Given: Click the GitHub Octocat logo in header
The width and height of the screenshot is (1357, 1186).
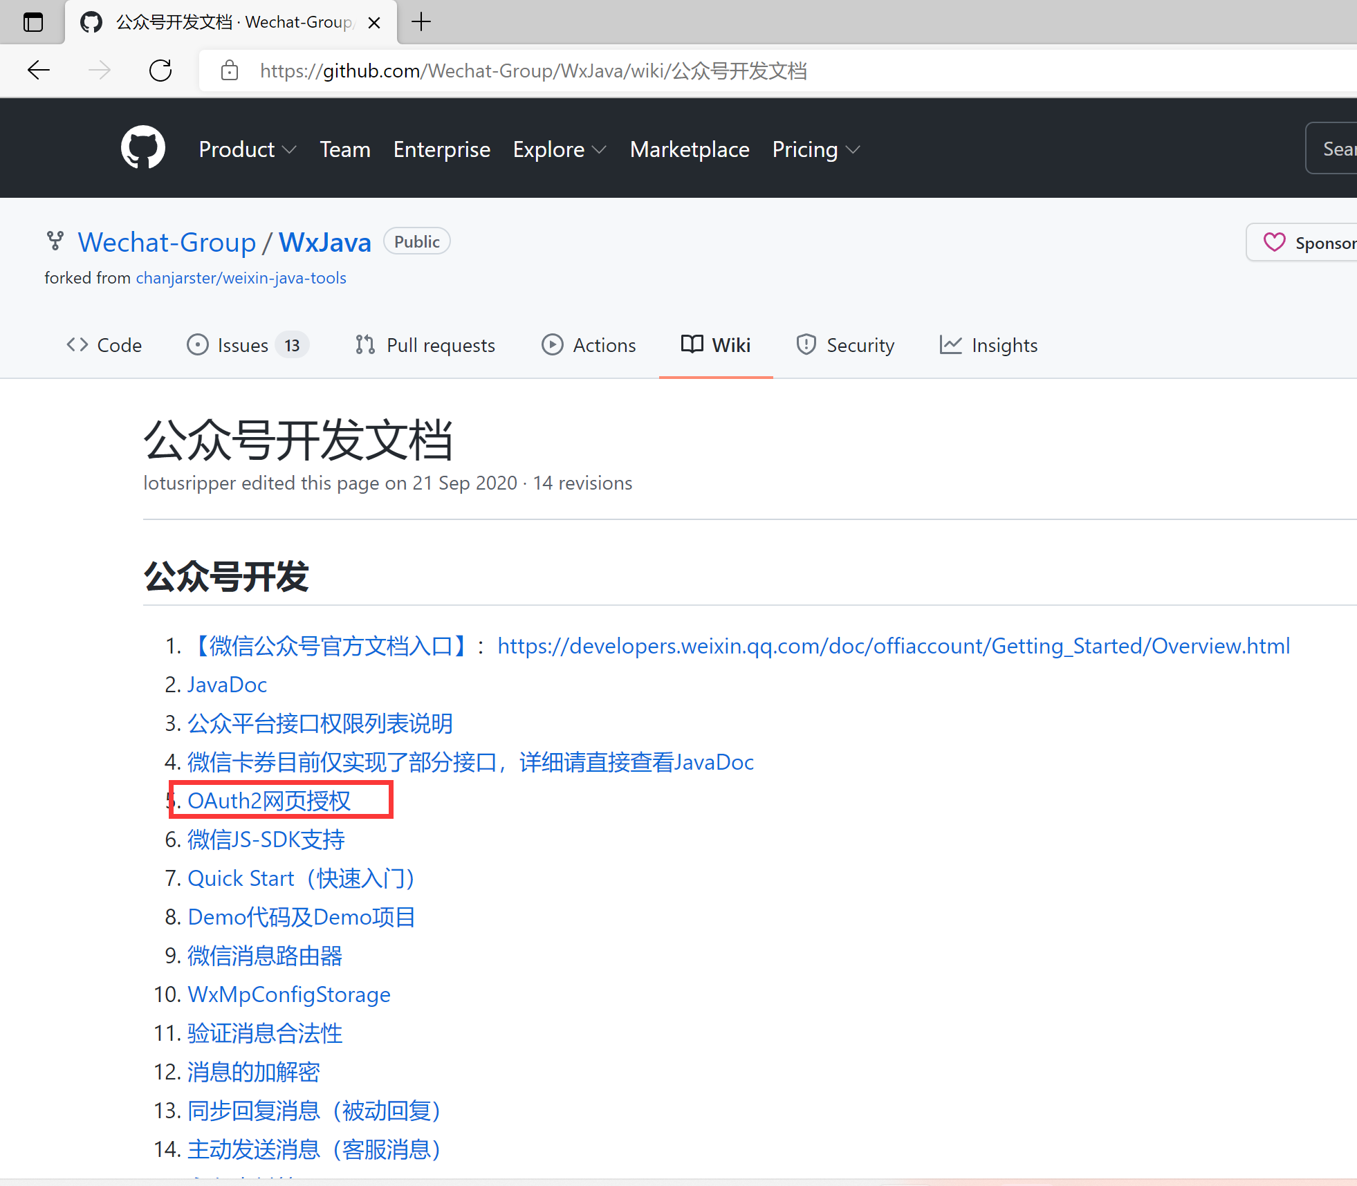Looking at the screenshot, I should (143, 148).
